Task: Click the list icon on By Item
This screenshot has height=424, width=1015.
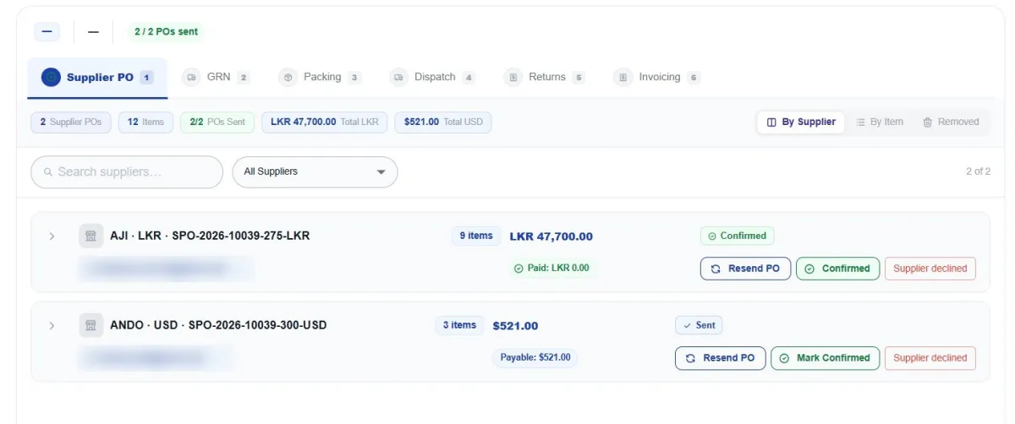Action: pyautogui.click(x=862, y=122)
